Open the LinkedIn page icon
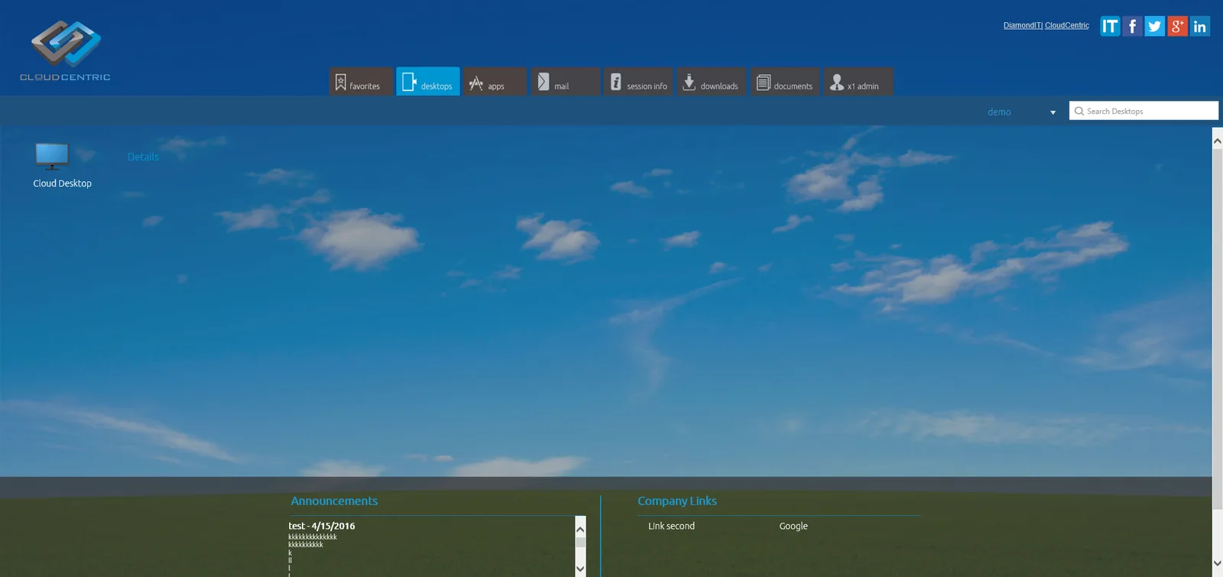The width and height of the screenshot is (1223, 577). coord(1200,26)
